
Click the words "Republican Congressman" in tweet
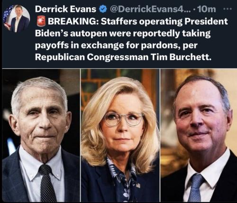click(x=91, y=57)
